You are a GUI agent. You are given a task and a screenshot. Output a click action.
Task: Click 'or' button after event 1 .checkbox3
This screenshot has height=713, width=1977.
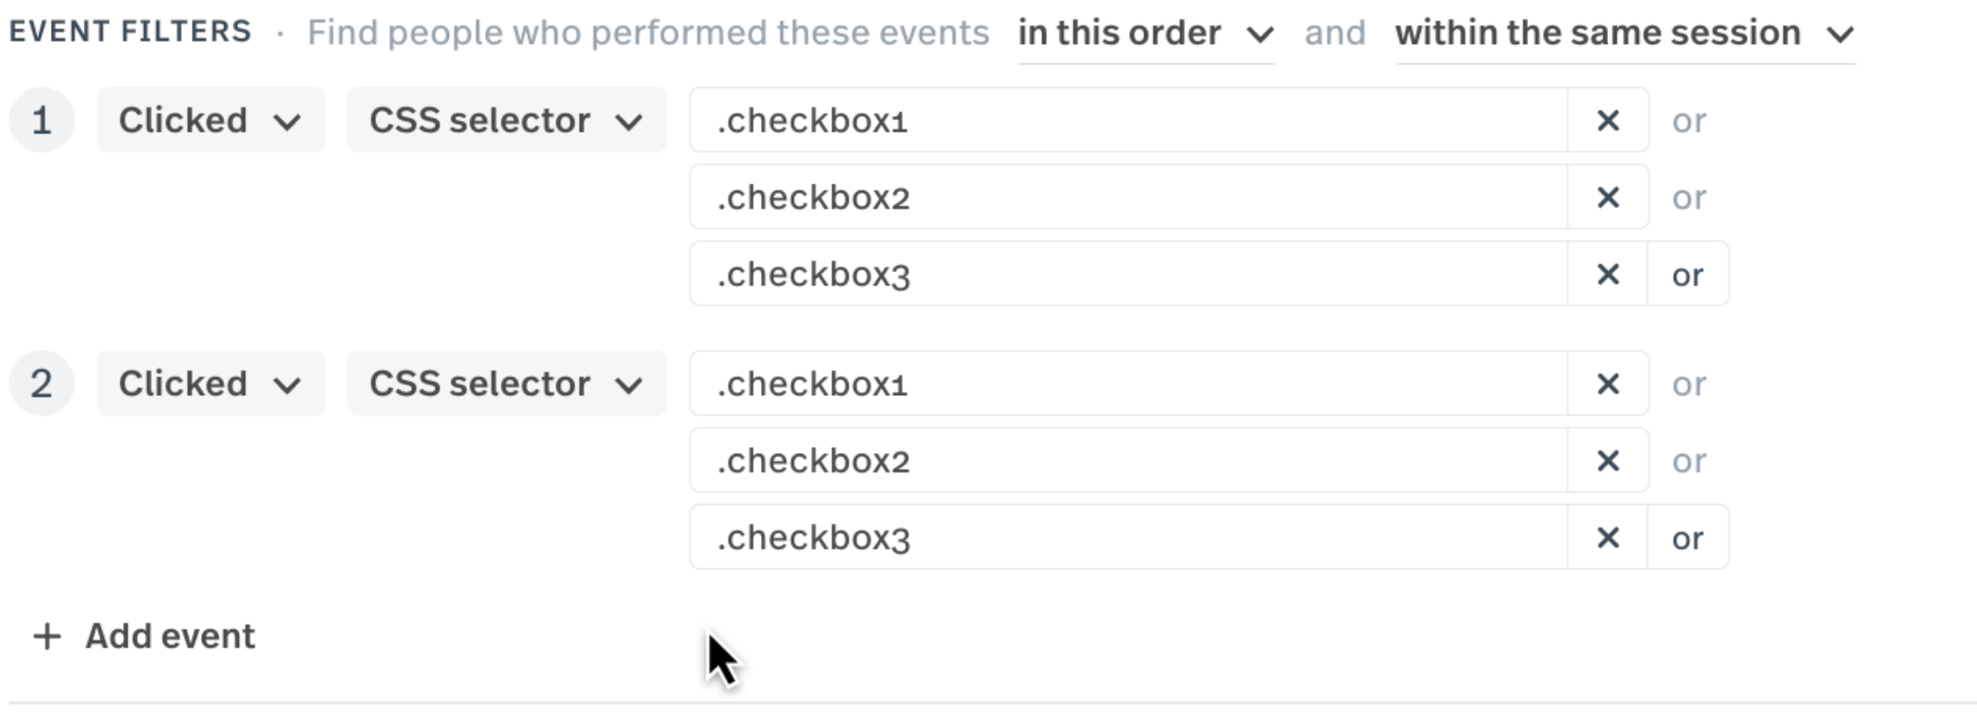pyautogui.click(x=1688, y=275)
